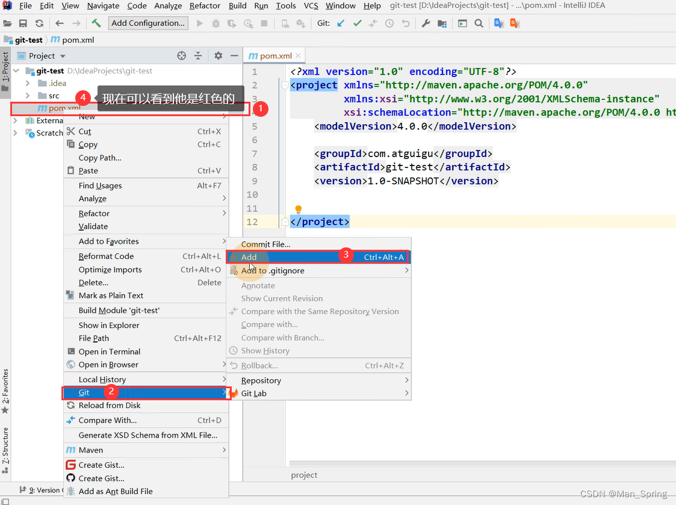Click Git Commit green checkmark
This screenshot has height=505, width=676.
click(357, 23)
